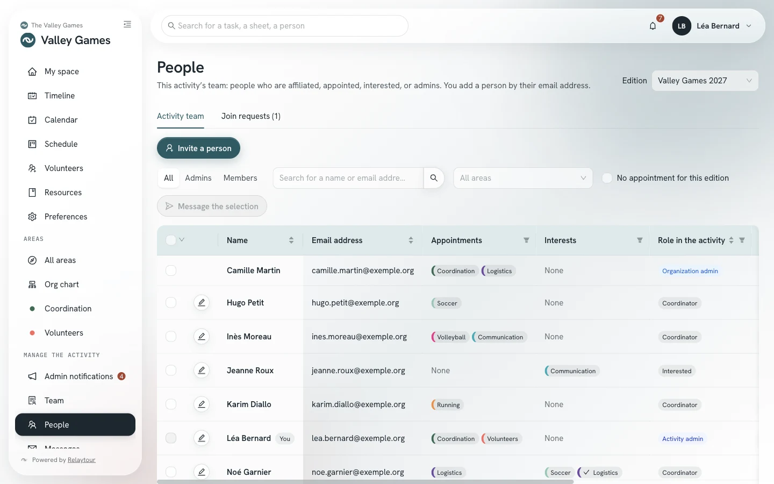Open the Join requests (1) tab
This screenshot has width=774, height=484.
[x=251, y=116]
